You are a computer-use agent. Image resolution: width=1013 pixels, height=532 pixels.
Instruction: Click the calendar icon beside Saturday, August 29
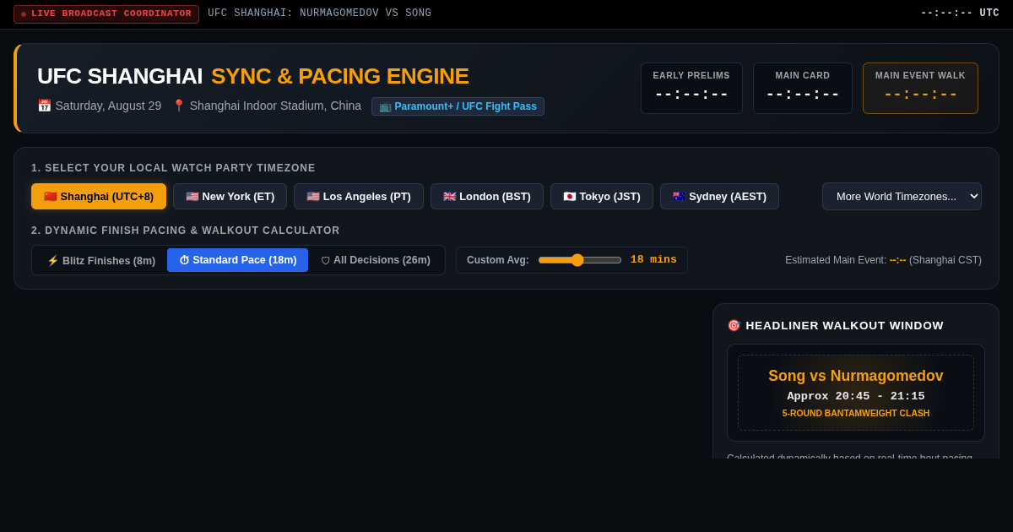[x=44, y=106]
